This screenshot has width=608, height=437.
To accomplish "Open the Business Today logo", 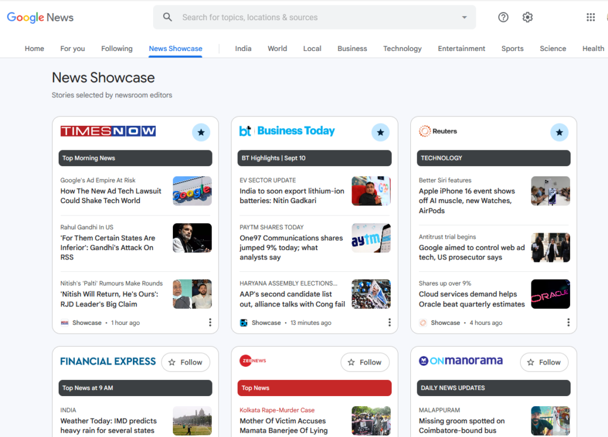I will pyautogui.click(x=287, y=131).
